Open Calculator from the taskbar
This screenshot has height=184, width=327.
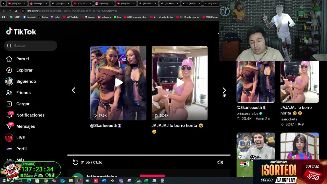[x=162, y=181]
